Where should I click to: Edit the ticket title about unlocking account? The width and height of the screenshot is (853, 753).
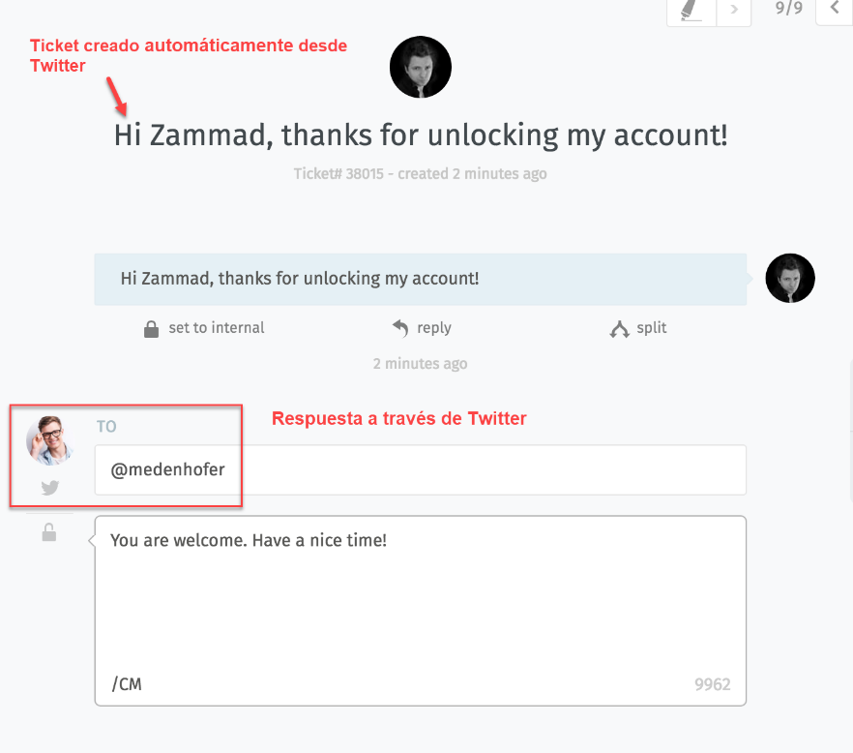421,136
